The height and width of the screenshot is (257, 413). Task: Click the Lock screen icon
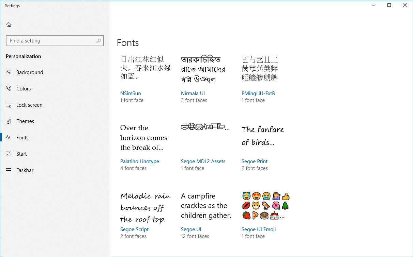(9, 105)
